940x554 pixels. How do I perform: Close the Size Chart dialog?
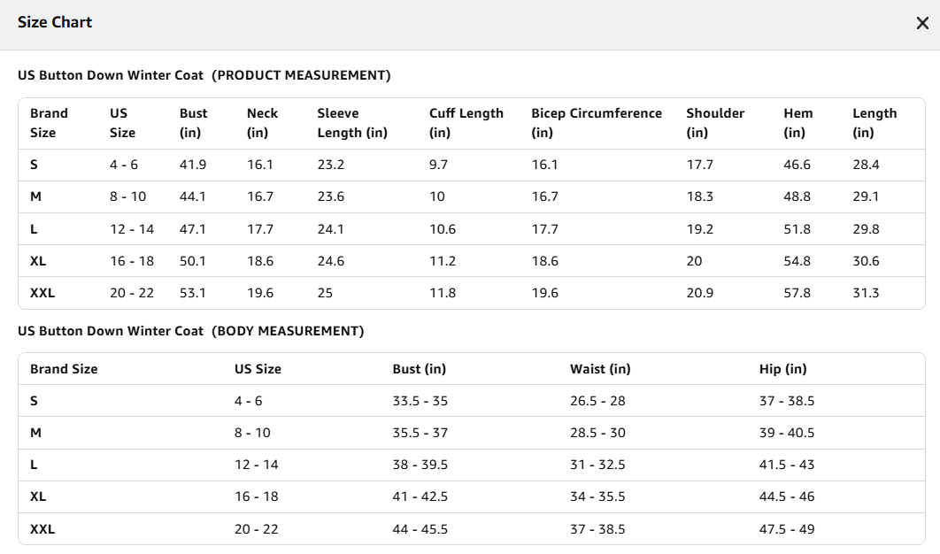tap(922, 23)
